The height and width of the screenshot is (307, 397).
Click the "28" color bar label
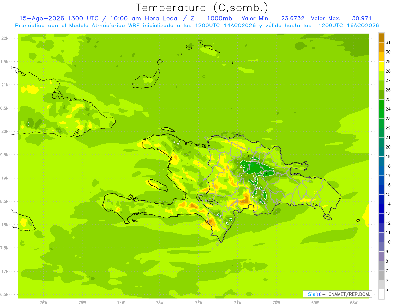click(388, 71)
